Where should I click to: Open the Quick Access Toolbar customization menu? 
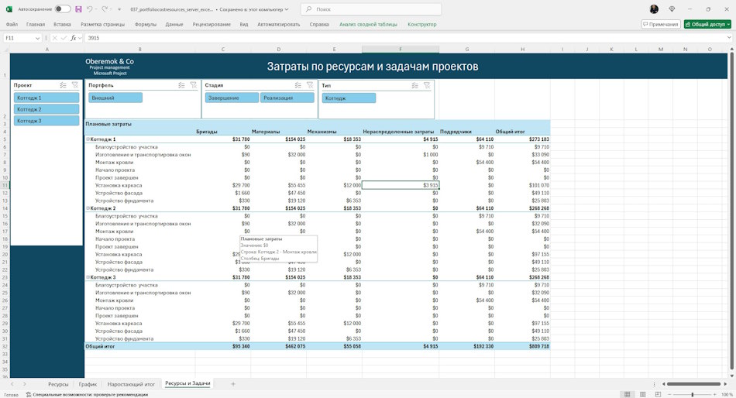(x=119, y=9)
